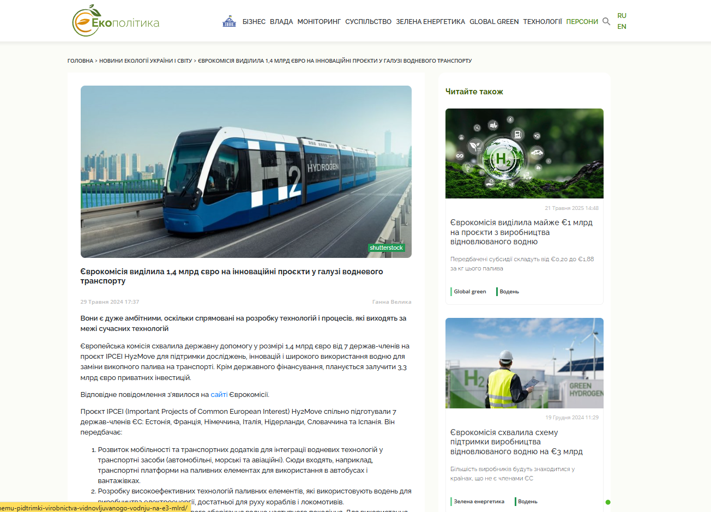
Task: Select the Зелена енергетика tag
Action: 479,502
